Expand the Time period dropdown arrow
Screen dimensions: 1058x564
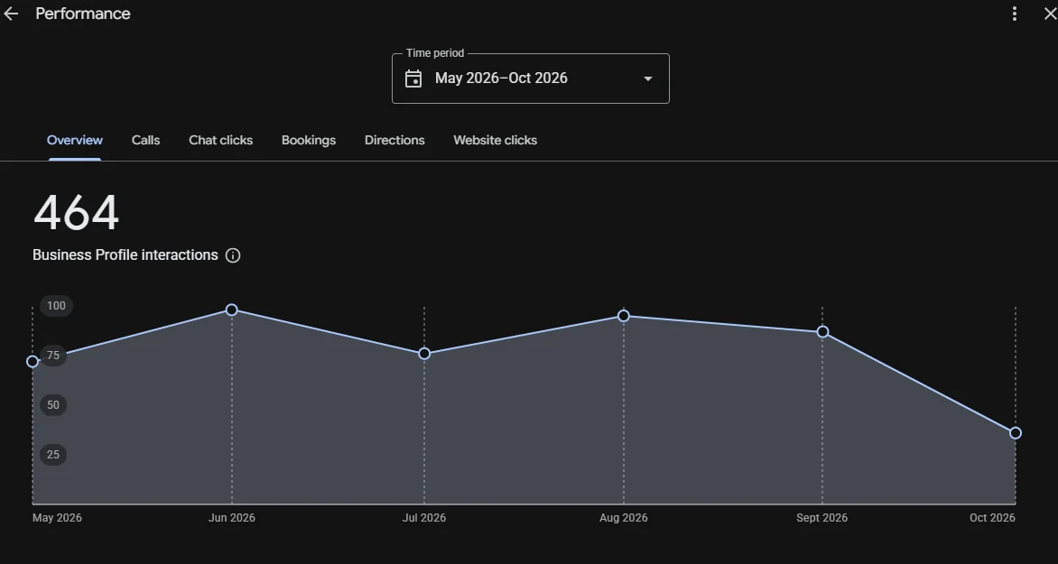tap(648, 79)
